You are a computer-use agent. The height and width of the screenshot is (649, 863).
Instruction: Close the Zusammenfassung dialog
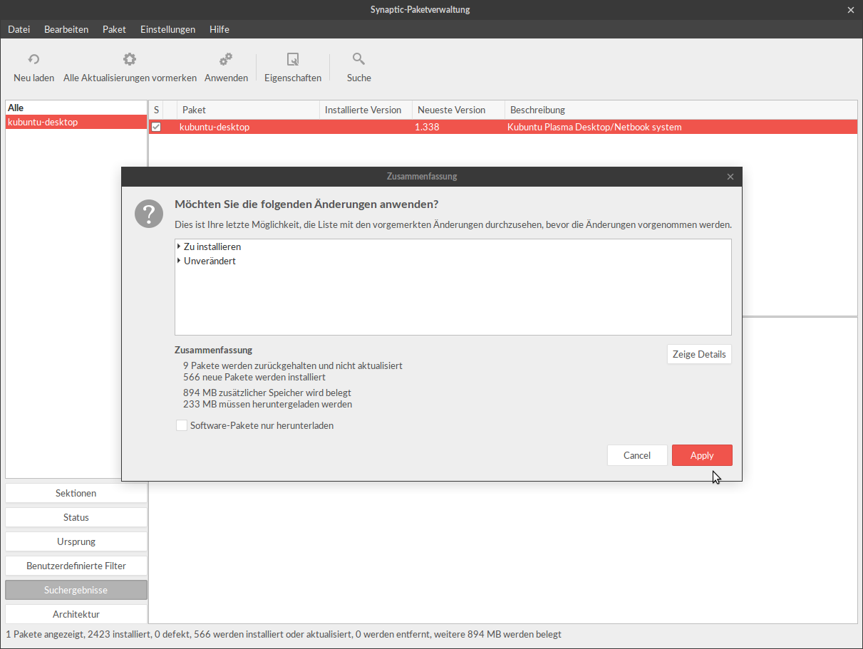pos(730,177)
